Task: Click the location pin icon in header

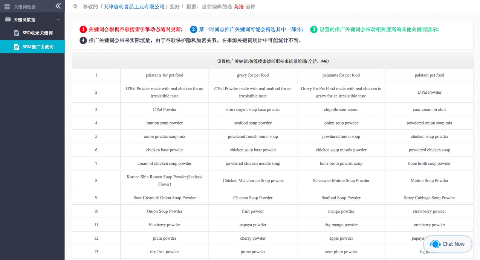Action: 75,6
